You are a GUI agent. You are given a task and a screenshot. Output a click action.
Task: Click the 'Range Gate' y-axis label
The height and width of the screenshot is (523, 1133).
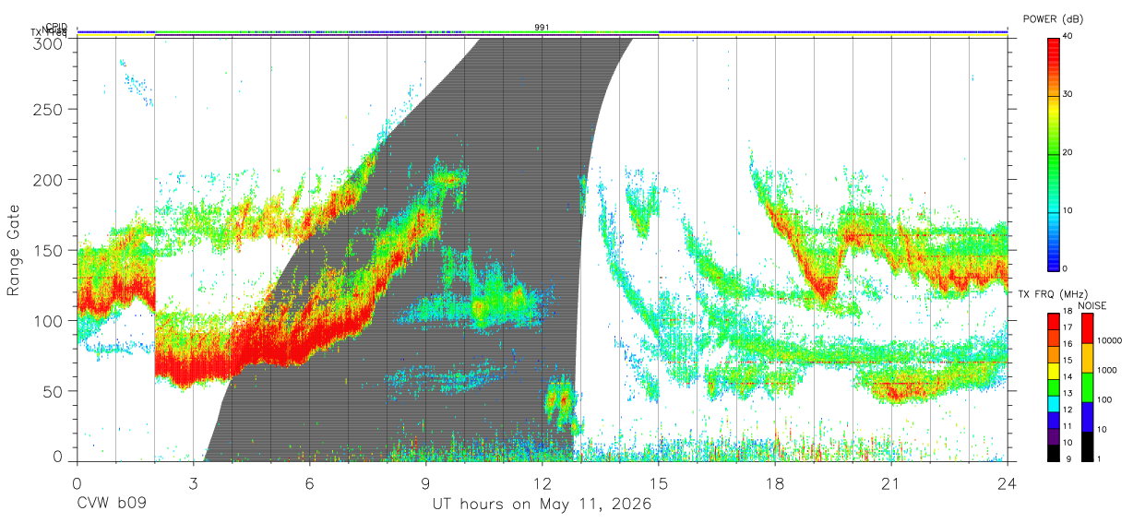[14, 251]
